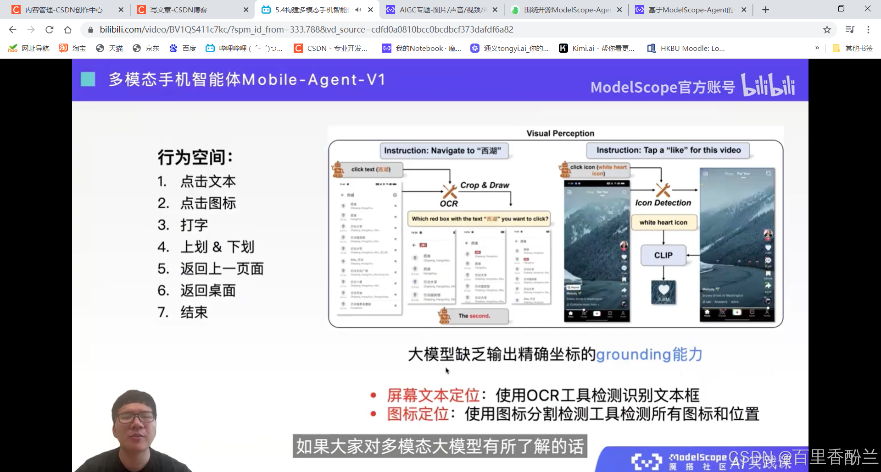The height and width of the screenshot is (472, 881).
Task: Open the Chrome three-dot menu
Action: click(868, 30)
